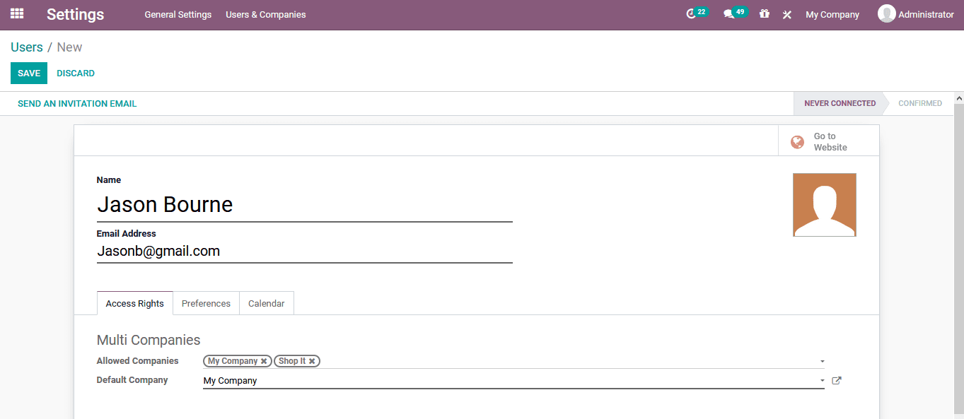
Task: Click the DISCARD button
Action: pyautogui.click(x=76, y=73)
